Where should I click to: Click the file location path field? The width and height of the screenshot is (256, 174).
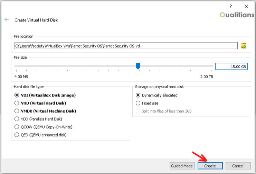tap(126, 46)
